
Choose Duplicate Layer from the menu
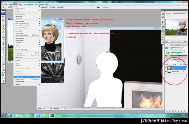click(x=27, y=9)
